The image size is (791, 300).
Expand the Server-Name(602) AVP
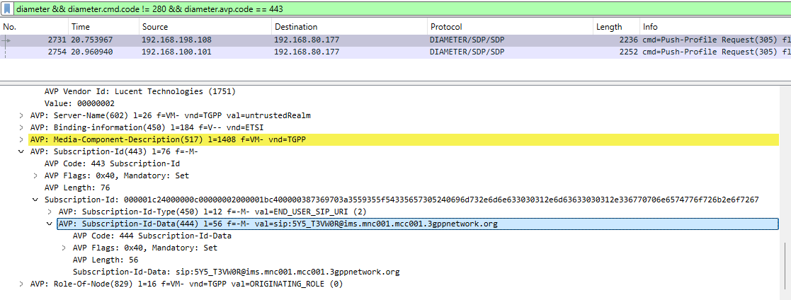21,115
